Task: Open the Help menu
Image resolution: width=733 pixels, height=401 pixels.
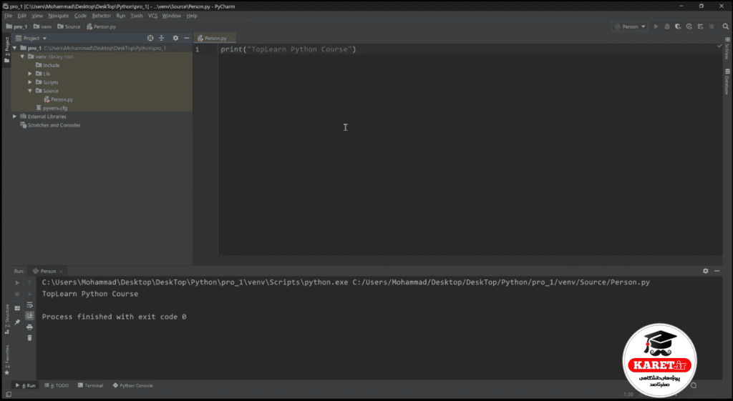Action: tap(192, 16)
